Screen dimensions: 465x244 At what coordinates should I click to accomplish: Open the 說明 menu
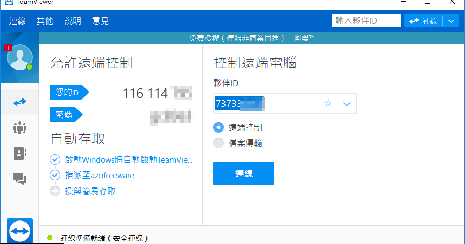coord(73,21)
